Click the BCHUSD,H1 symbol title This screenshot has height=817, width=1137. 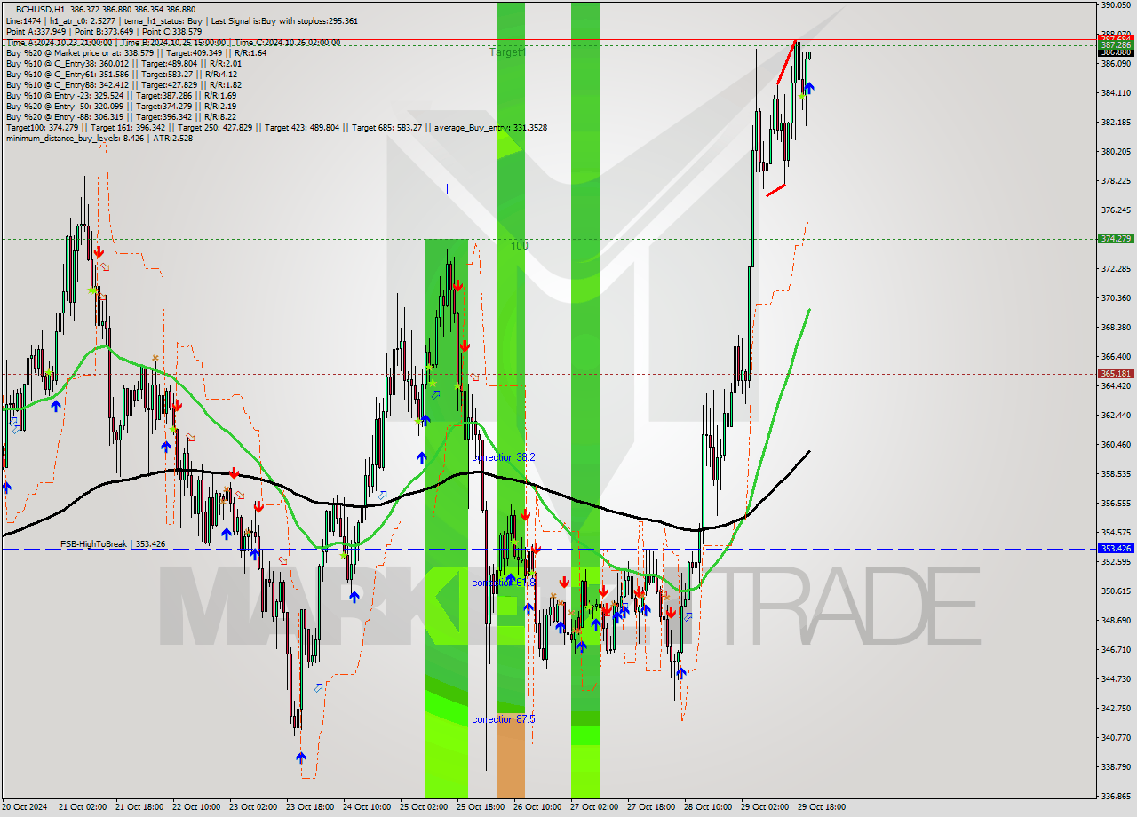pyautogui.click(x=42, y=8)
